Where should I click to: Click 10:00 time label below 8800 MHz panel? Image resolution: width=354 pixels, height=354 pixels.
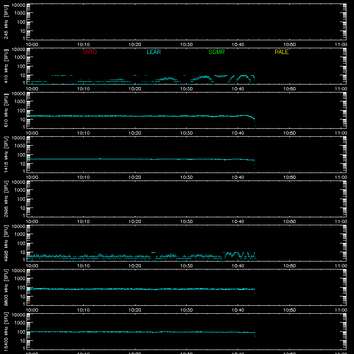[x=32, y=310]
